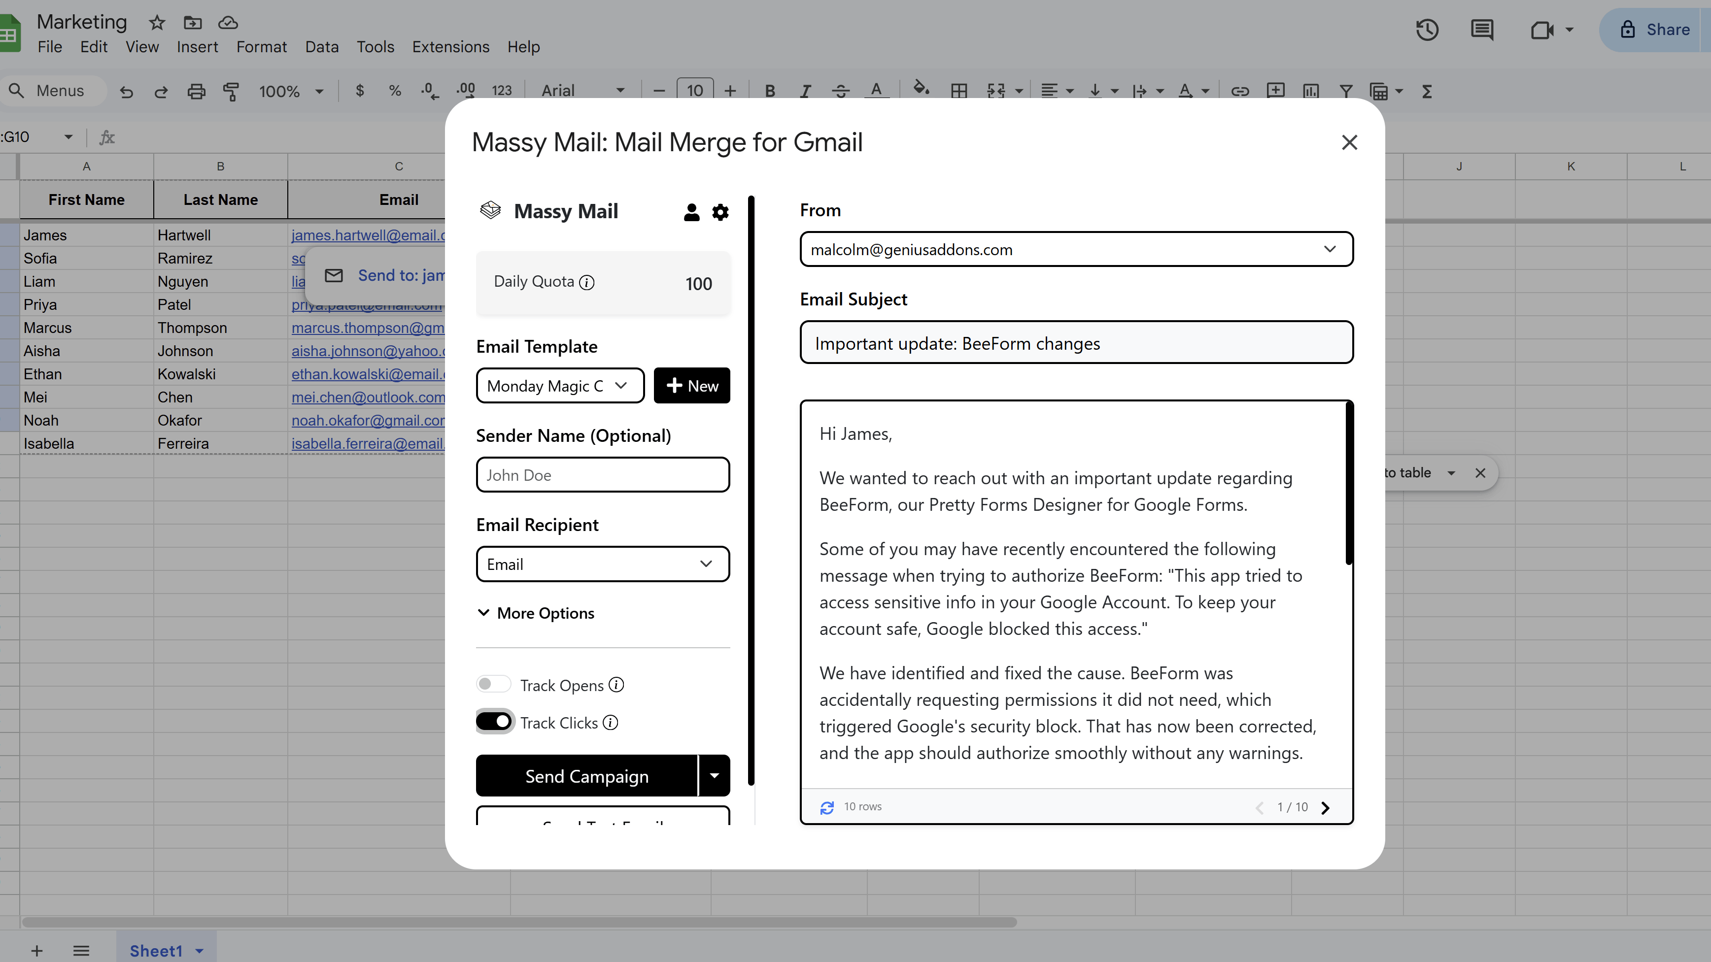Switch to Sheet1 tab
1711x962 pixels.
(157, 950)
